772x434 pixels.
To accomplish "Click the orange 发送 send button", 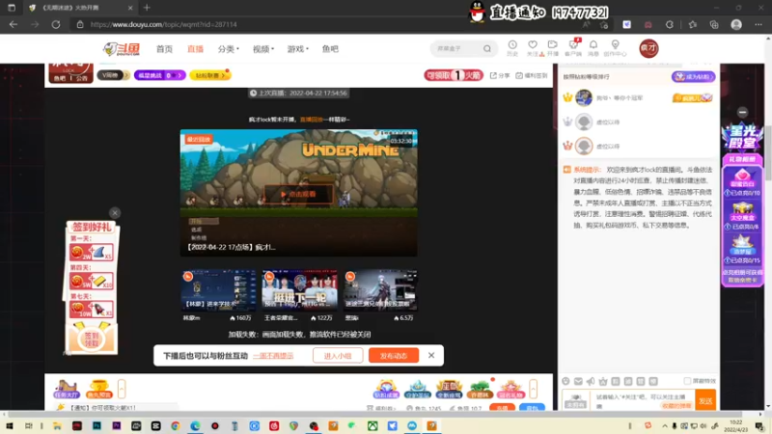I will (705, 400).
